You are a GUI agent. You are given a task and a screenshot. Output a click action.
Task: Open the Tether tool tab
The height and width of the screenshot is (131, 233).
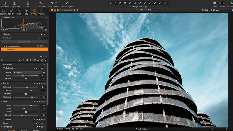coord(11,12)
